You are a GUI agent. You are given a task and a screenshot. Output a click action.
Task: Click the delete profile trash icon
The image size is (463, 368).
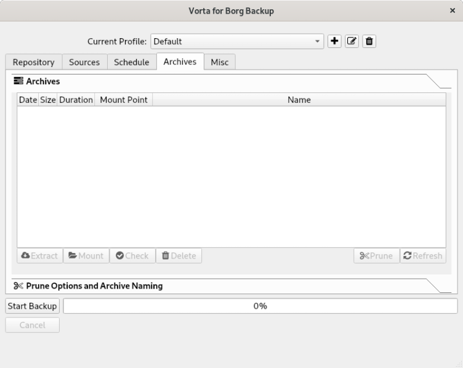(x=369, y=42)
